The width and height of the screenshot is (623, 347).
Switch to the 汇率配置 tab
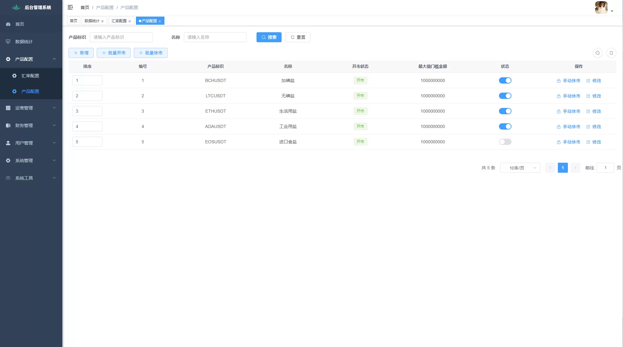tap(119, 21)
